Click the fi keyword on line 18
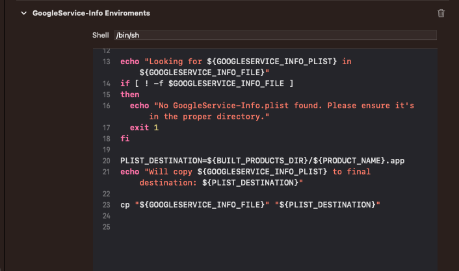The image size is (459, 271). point(125,139)
